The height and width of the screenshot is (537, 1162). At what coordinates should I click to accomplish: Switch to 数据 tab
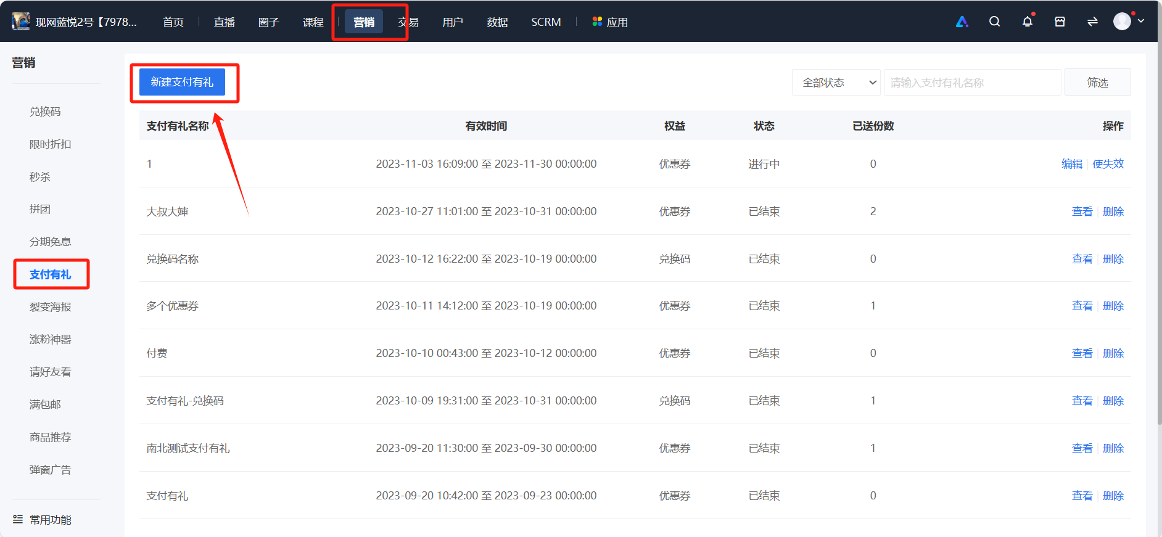coord(497,22)
